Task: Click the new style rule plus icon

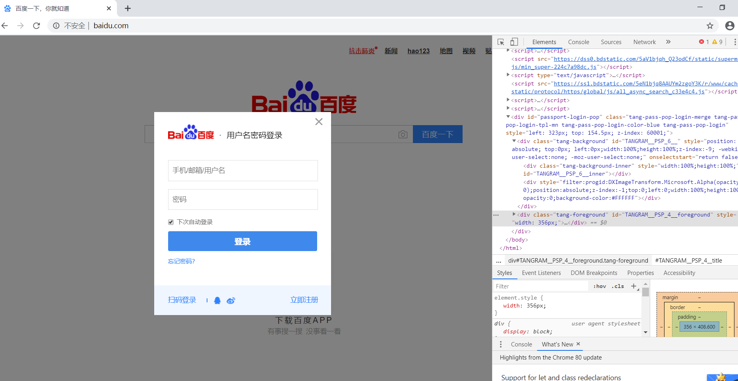Action: (x=634, y=286)
